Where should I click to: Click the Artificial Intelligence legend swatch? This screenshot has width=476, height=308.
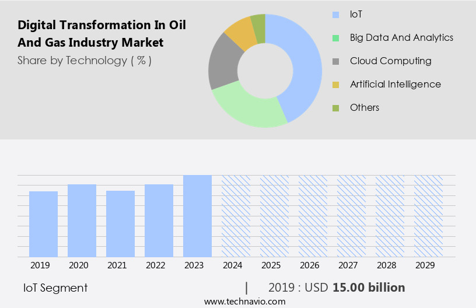335,85
